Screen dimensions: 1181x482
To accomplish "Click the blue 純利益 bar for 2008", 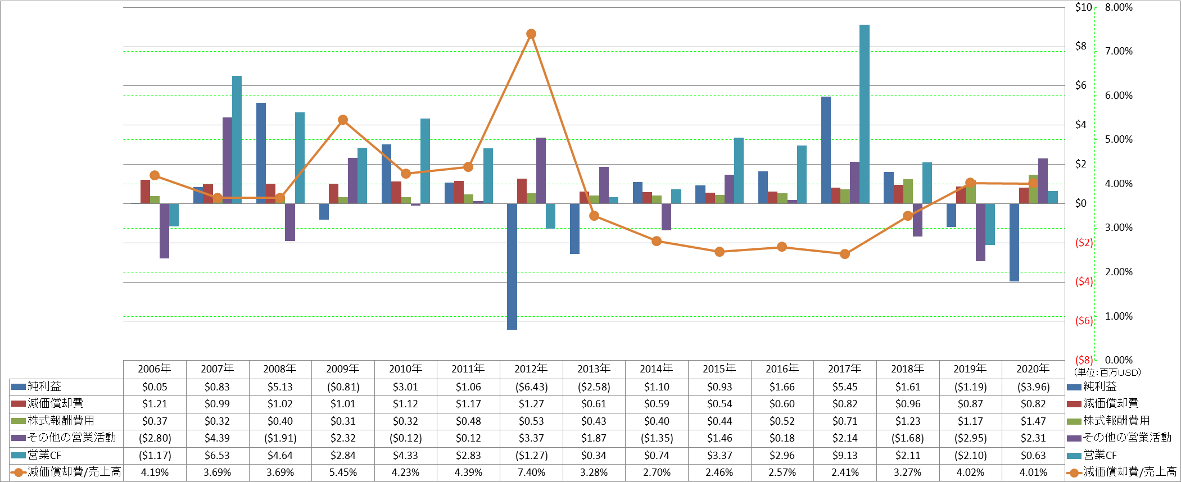I will point(261,153).
